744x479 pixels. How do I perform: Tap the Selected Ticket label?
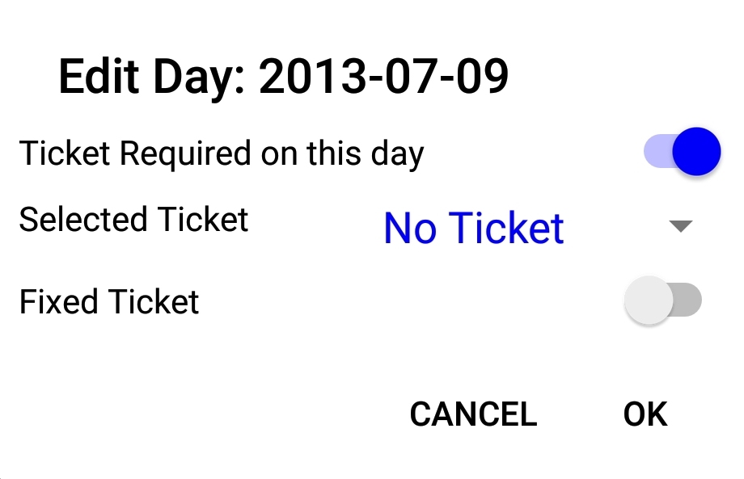click(x=133, y=220)
